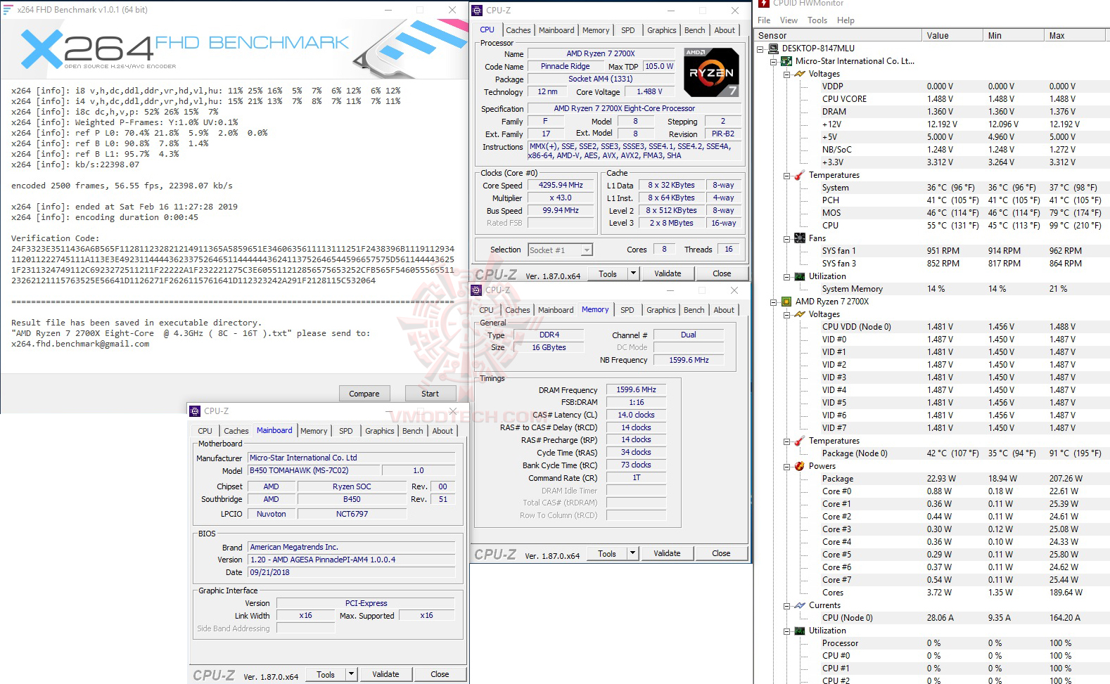Click the HWMonitor title bar icon

[x=764, y=3]
